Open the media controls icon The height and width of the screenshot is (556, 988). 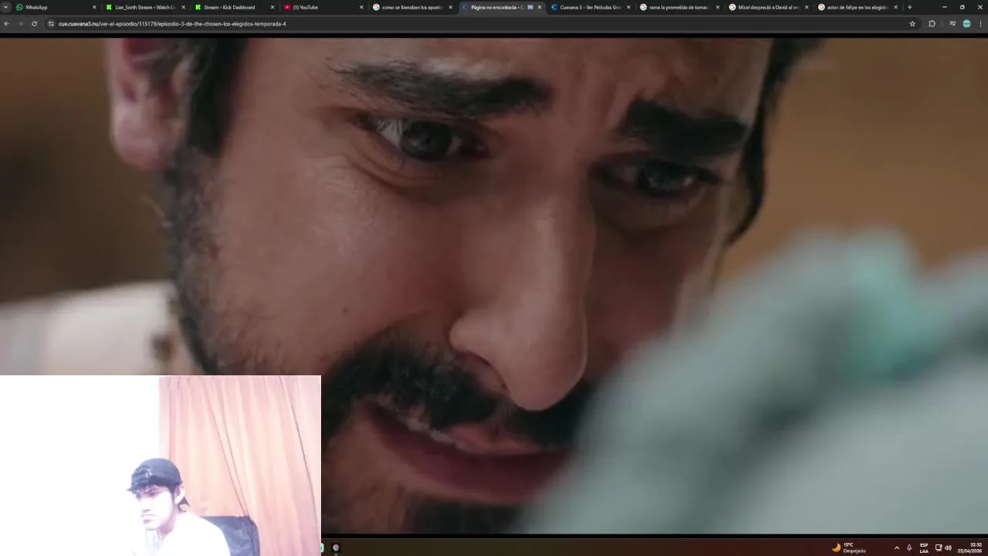pos(952,24)
